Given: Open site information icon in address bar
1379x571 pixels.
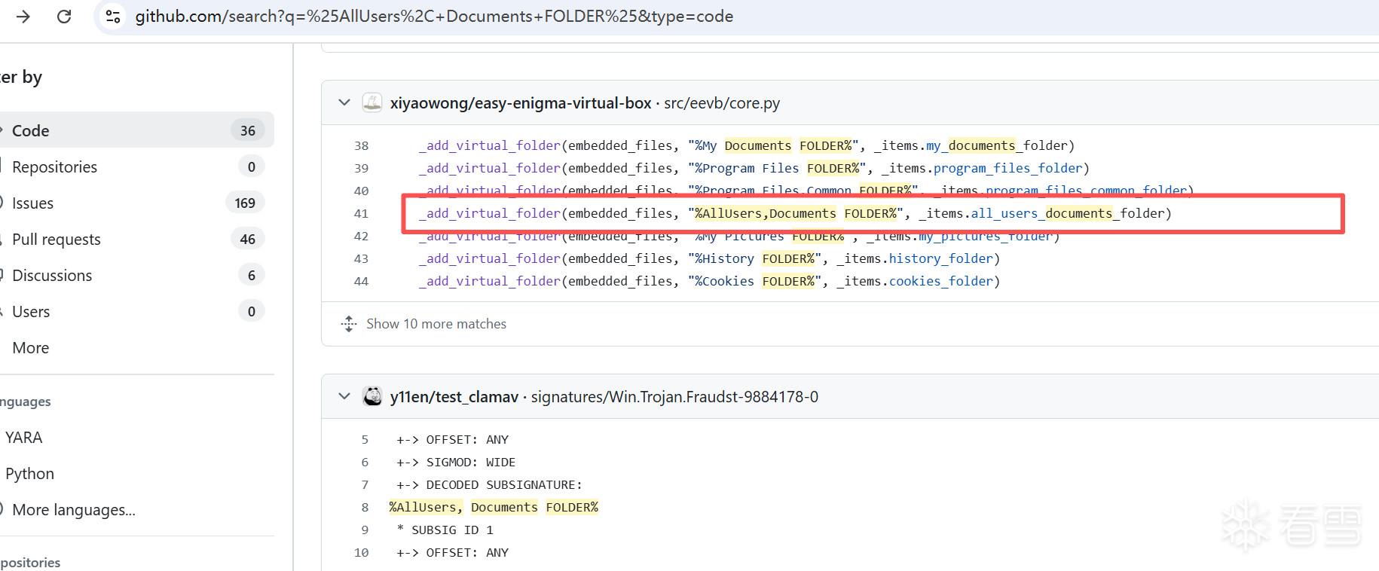Looking at the screenshot, I should (x=114, y=17).
